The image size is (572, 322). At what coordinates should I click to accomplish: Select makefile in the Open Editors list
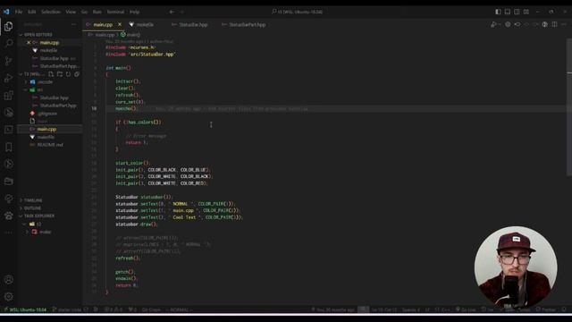48,50
